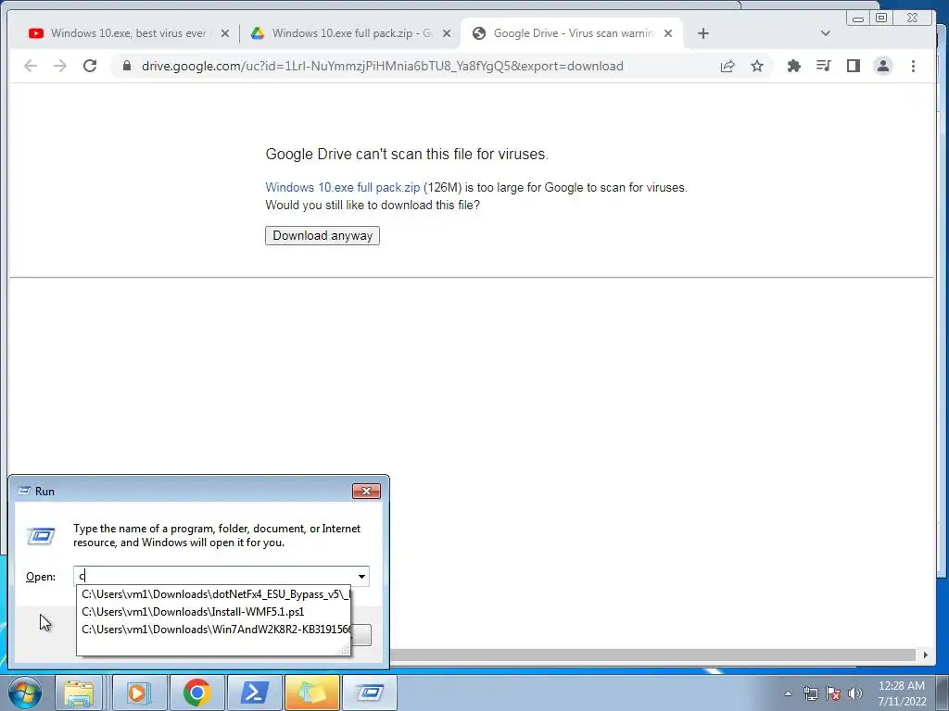
Task: Click the volume speaker tray icon
Action: pyautogui.click(x=855, y=693)
